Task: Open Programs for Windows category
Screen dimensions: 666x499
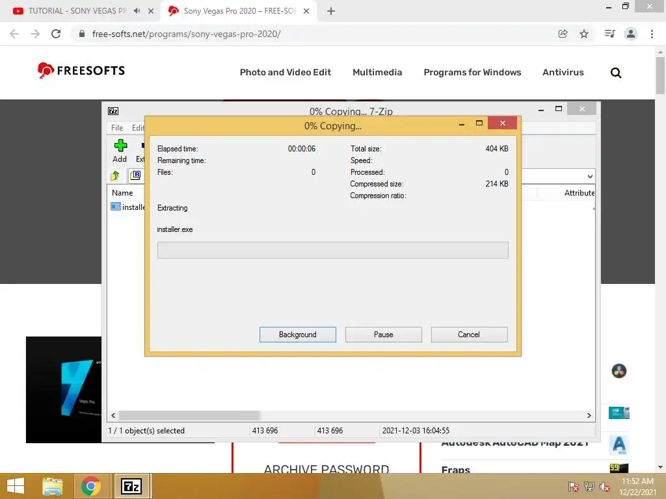Action: (x=472, y=72)
